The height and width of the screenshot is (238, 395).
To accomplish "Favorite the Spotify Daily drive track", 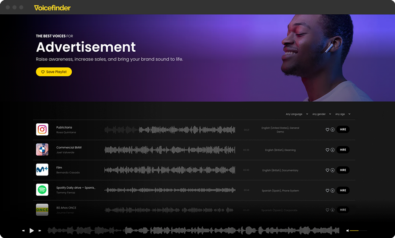I will click(327, 191).
